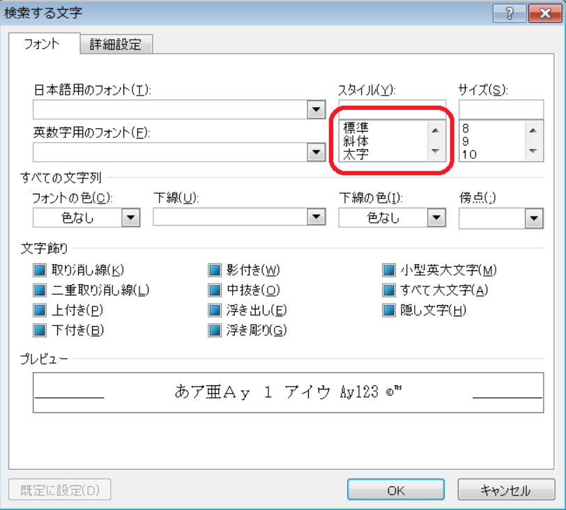The image size is (566, 510).
Task: Open the 下線の色 color dropdown
Action: pyautogui.click(x=436, y=217)
